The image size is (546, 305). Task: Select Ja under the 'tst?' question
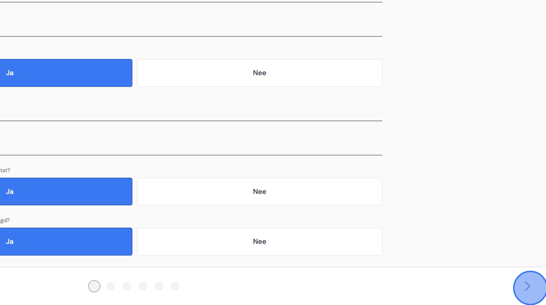pos(66,191)
